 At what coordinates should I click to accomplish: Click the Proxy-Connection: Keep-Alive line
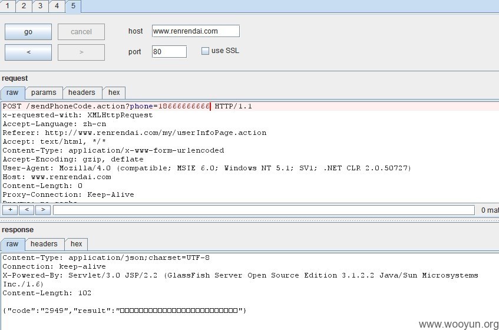pos(68,194)
